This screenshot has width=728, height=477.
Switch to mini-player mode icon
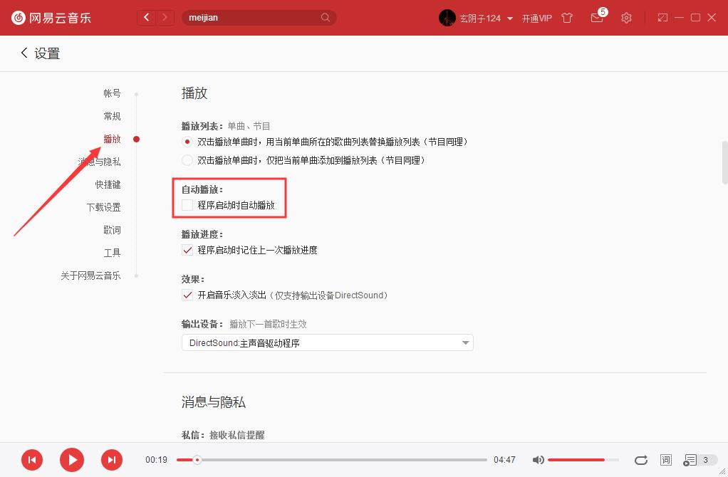[x=662, y=18]
